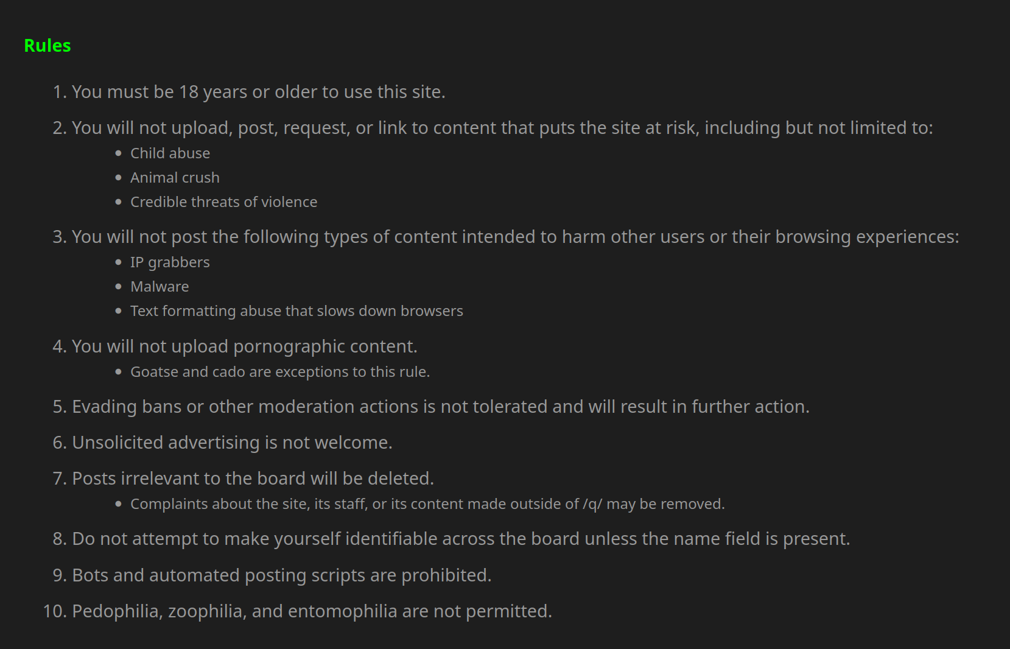Click the green Rules heading
This screenshot has width=1010, height=649.
click(x=47, y=46)
